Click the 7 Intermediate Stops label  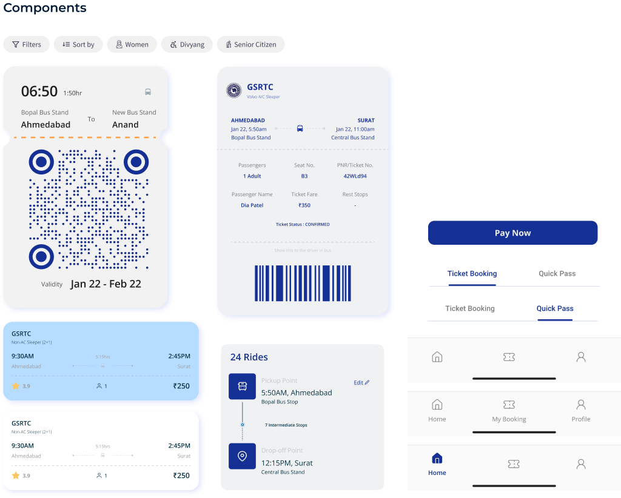pos(286,425)
